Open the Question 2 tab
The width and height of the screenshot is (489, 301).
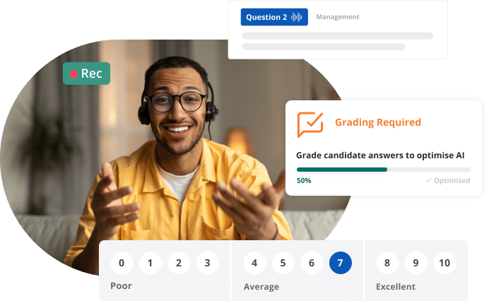pyautogui.click(x=274, y=17)
